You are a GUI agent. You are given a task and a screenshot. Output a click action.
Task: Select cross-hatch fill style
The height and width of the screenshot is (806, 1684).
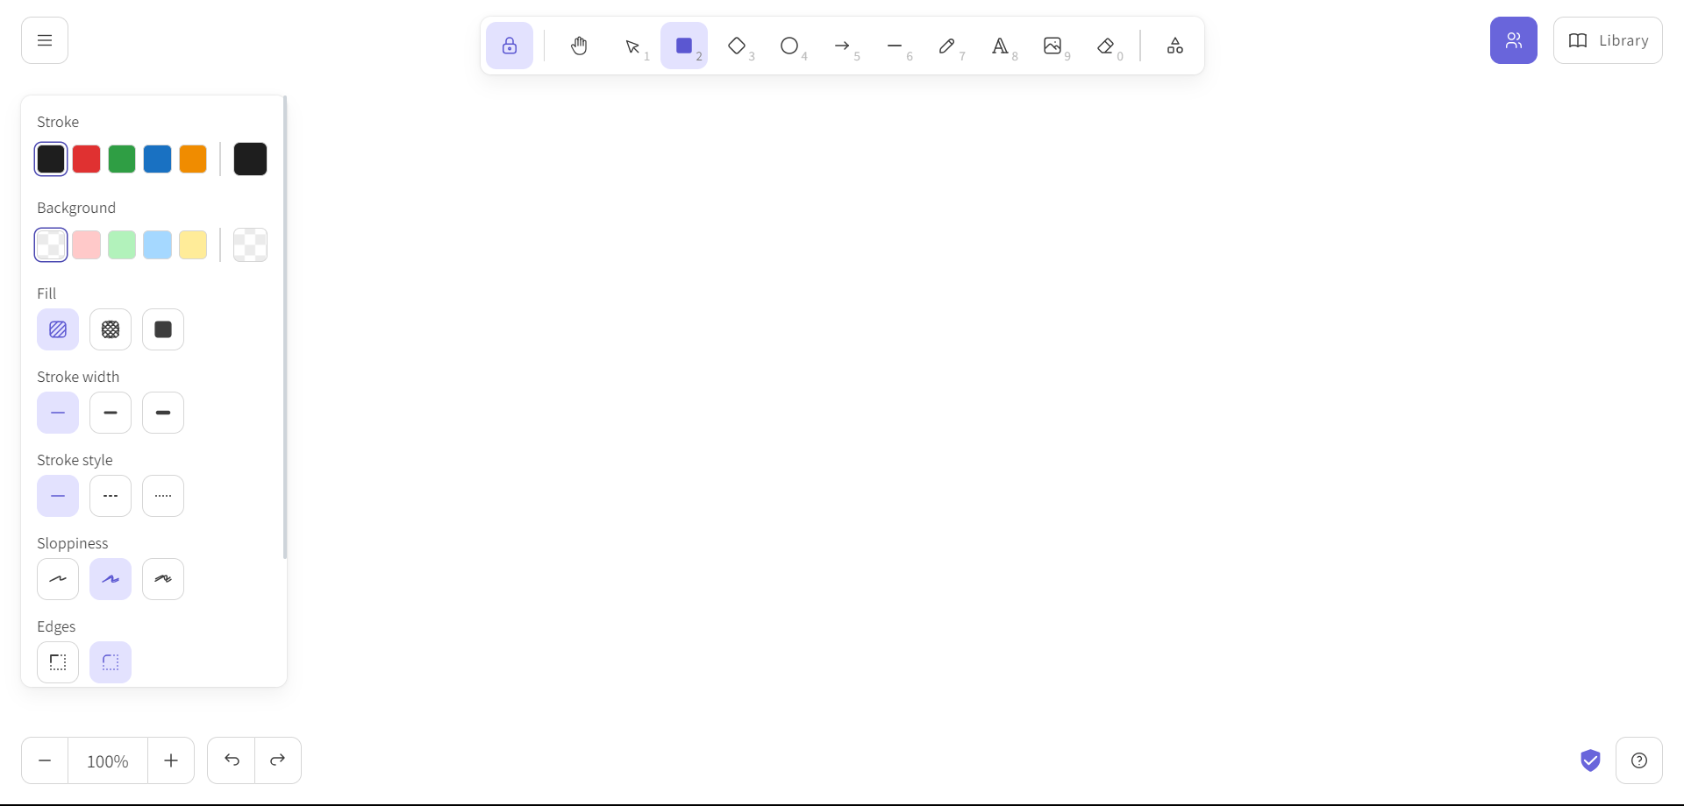point(111,329)
